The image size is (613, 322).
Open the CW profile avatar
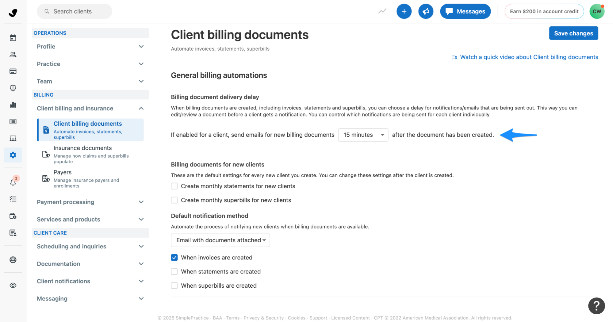click(597, 11)
